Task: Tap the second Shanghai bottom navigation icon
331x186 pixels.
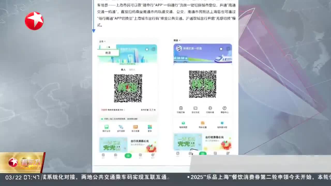Action: point(116,155)
